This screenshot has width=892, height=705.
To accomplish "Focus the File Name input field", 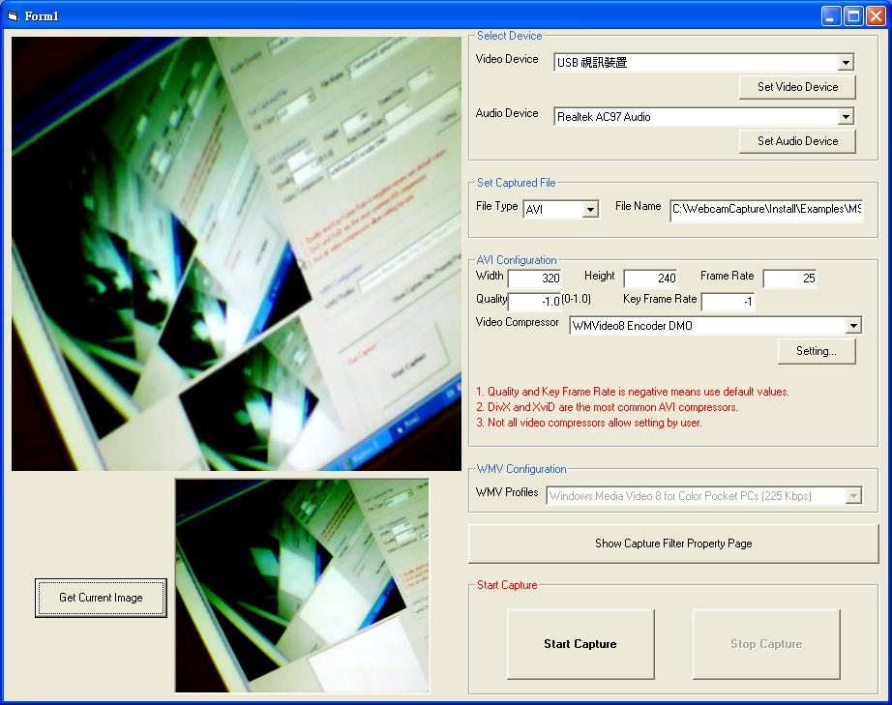I will click(765, 209).
